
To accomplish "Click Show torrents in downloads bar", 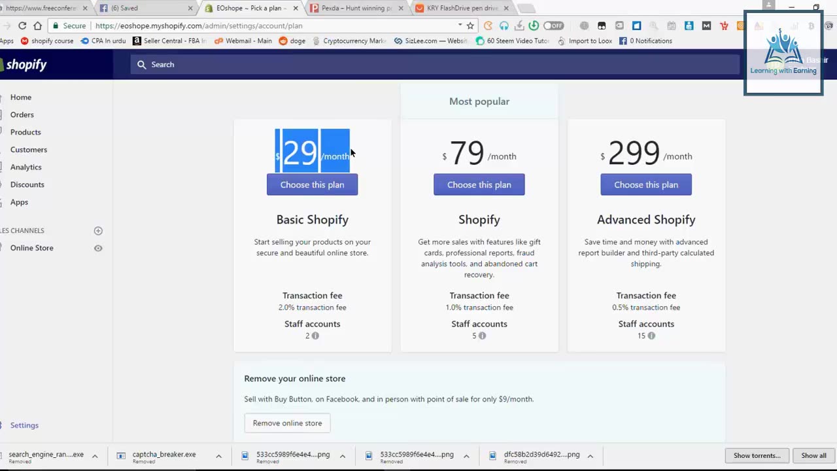I will (757, 455).
